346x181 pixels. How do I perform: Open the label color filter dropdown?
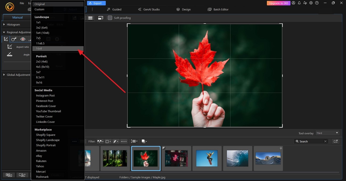[x=108, y=141]
